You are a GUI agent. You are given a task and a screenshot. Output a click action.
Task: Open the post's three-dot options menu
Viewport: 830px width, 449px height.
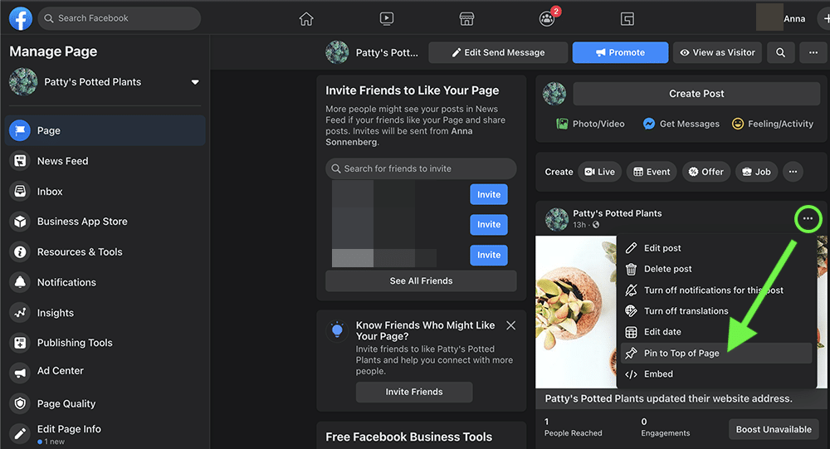tap(808, 219)
